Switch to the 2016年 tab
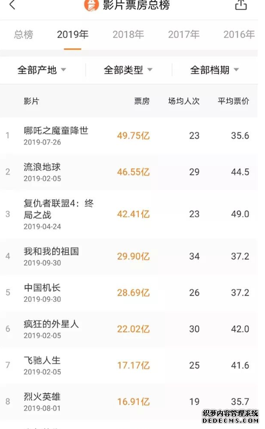265x429 pixels. click(x=239, y=35)
